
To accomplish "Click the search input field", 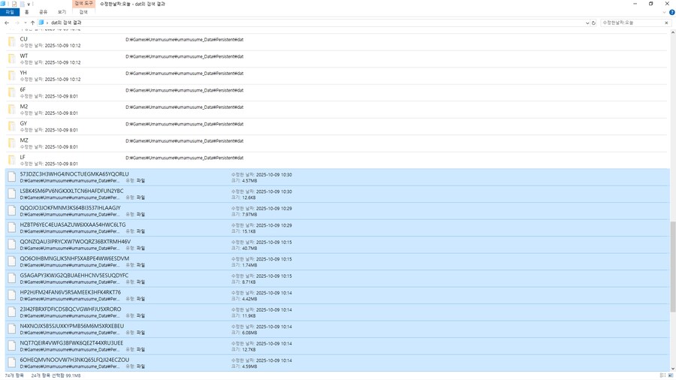I will coord(631,23).
